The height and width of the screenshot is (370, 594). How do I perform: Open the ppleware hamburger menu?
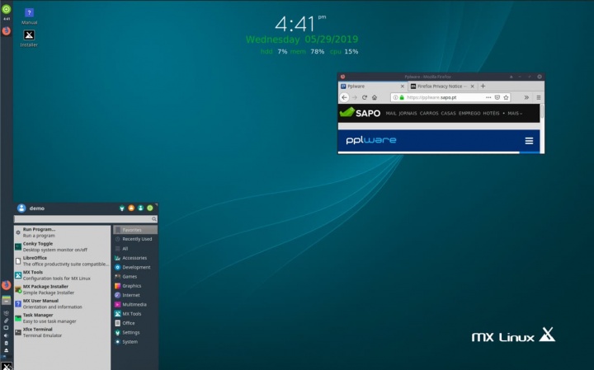pyautogui.click(x=529, y=141)
